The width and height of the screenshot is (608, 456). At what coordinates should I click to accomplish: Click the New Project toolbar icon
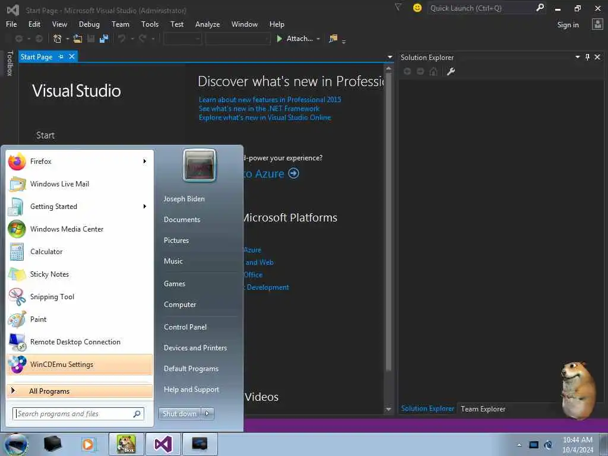coord(57,39)
